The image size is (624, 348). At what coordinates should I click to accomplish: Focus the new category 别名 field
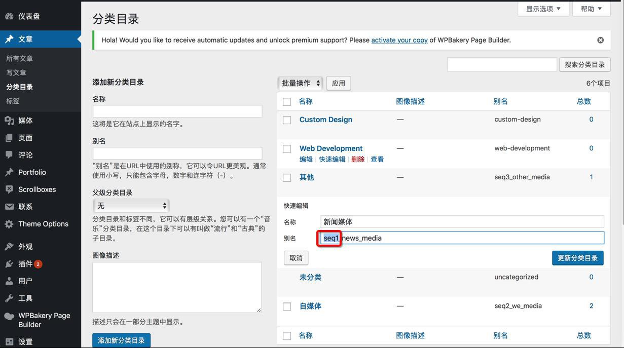tap(177, 153)
